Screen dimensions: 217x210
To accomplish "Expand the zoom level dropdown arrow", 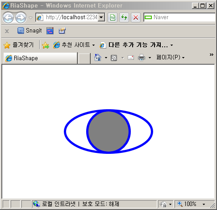I will pos(204,204).
